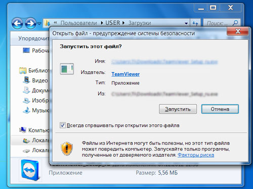Minimize the Explorer window

201,8
